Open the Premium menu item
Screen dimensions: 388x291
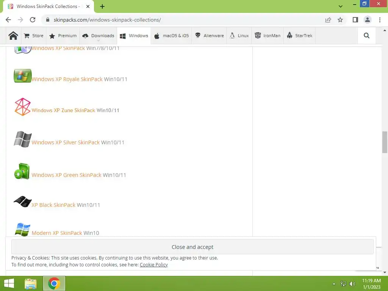coord(63,36)
